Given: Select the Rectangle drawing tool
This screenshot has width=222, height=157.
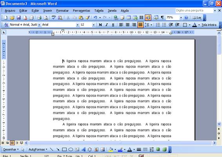Looking at the screenshot, I should [64, 150].
